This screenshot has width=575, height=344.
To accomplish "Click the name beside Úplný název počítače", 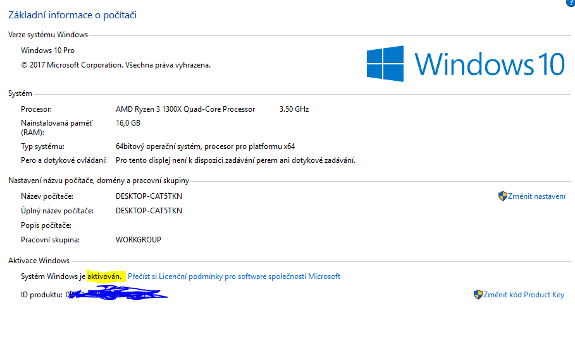I will [149, 211].
